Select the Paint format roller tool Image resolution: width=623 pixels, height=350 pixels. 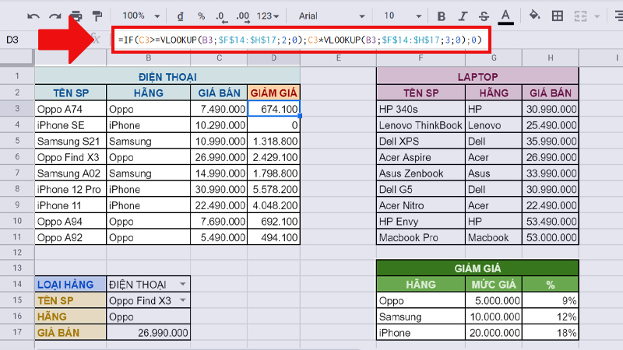pyautogui.click(x=97, y=16)
